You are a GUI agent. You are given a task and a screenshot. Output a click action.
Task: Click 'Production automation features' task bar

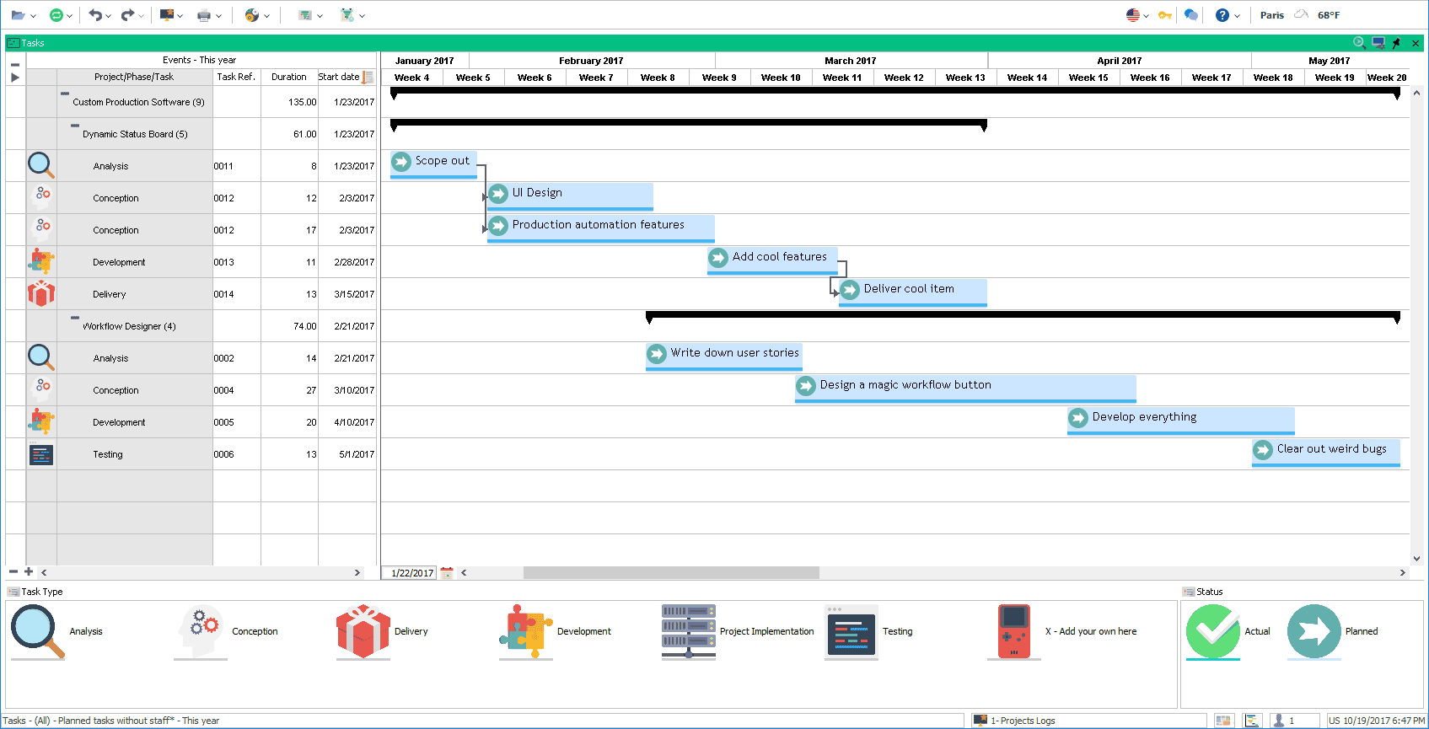(x=601, y=228)
